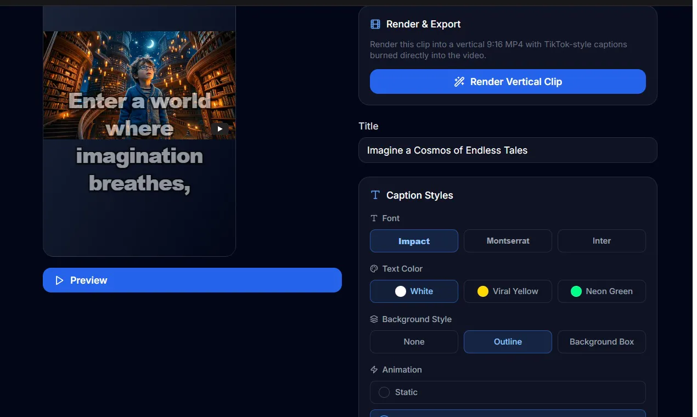This screenshot has width=697, height=417.
Task: Click the lightning icon beside Animation
Action: pos(374,370)
